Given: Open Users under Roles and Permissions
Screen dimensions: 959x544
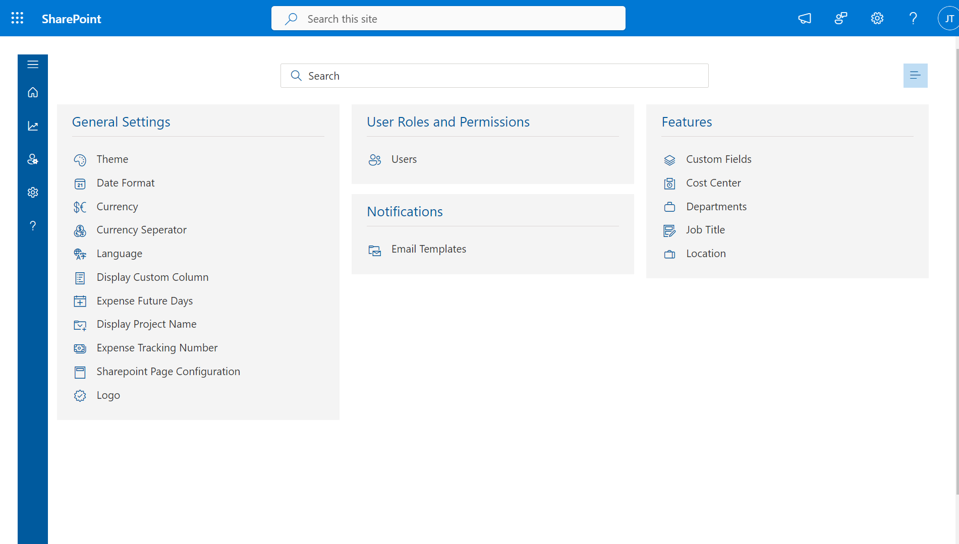Looking at the screenshot, I should point(404,159).
